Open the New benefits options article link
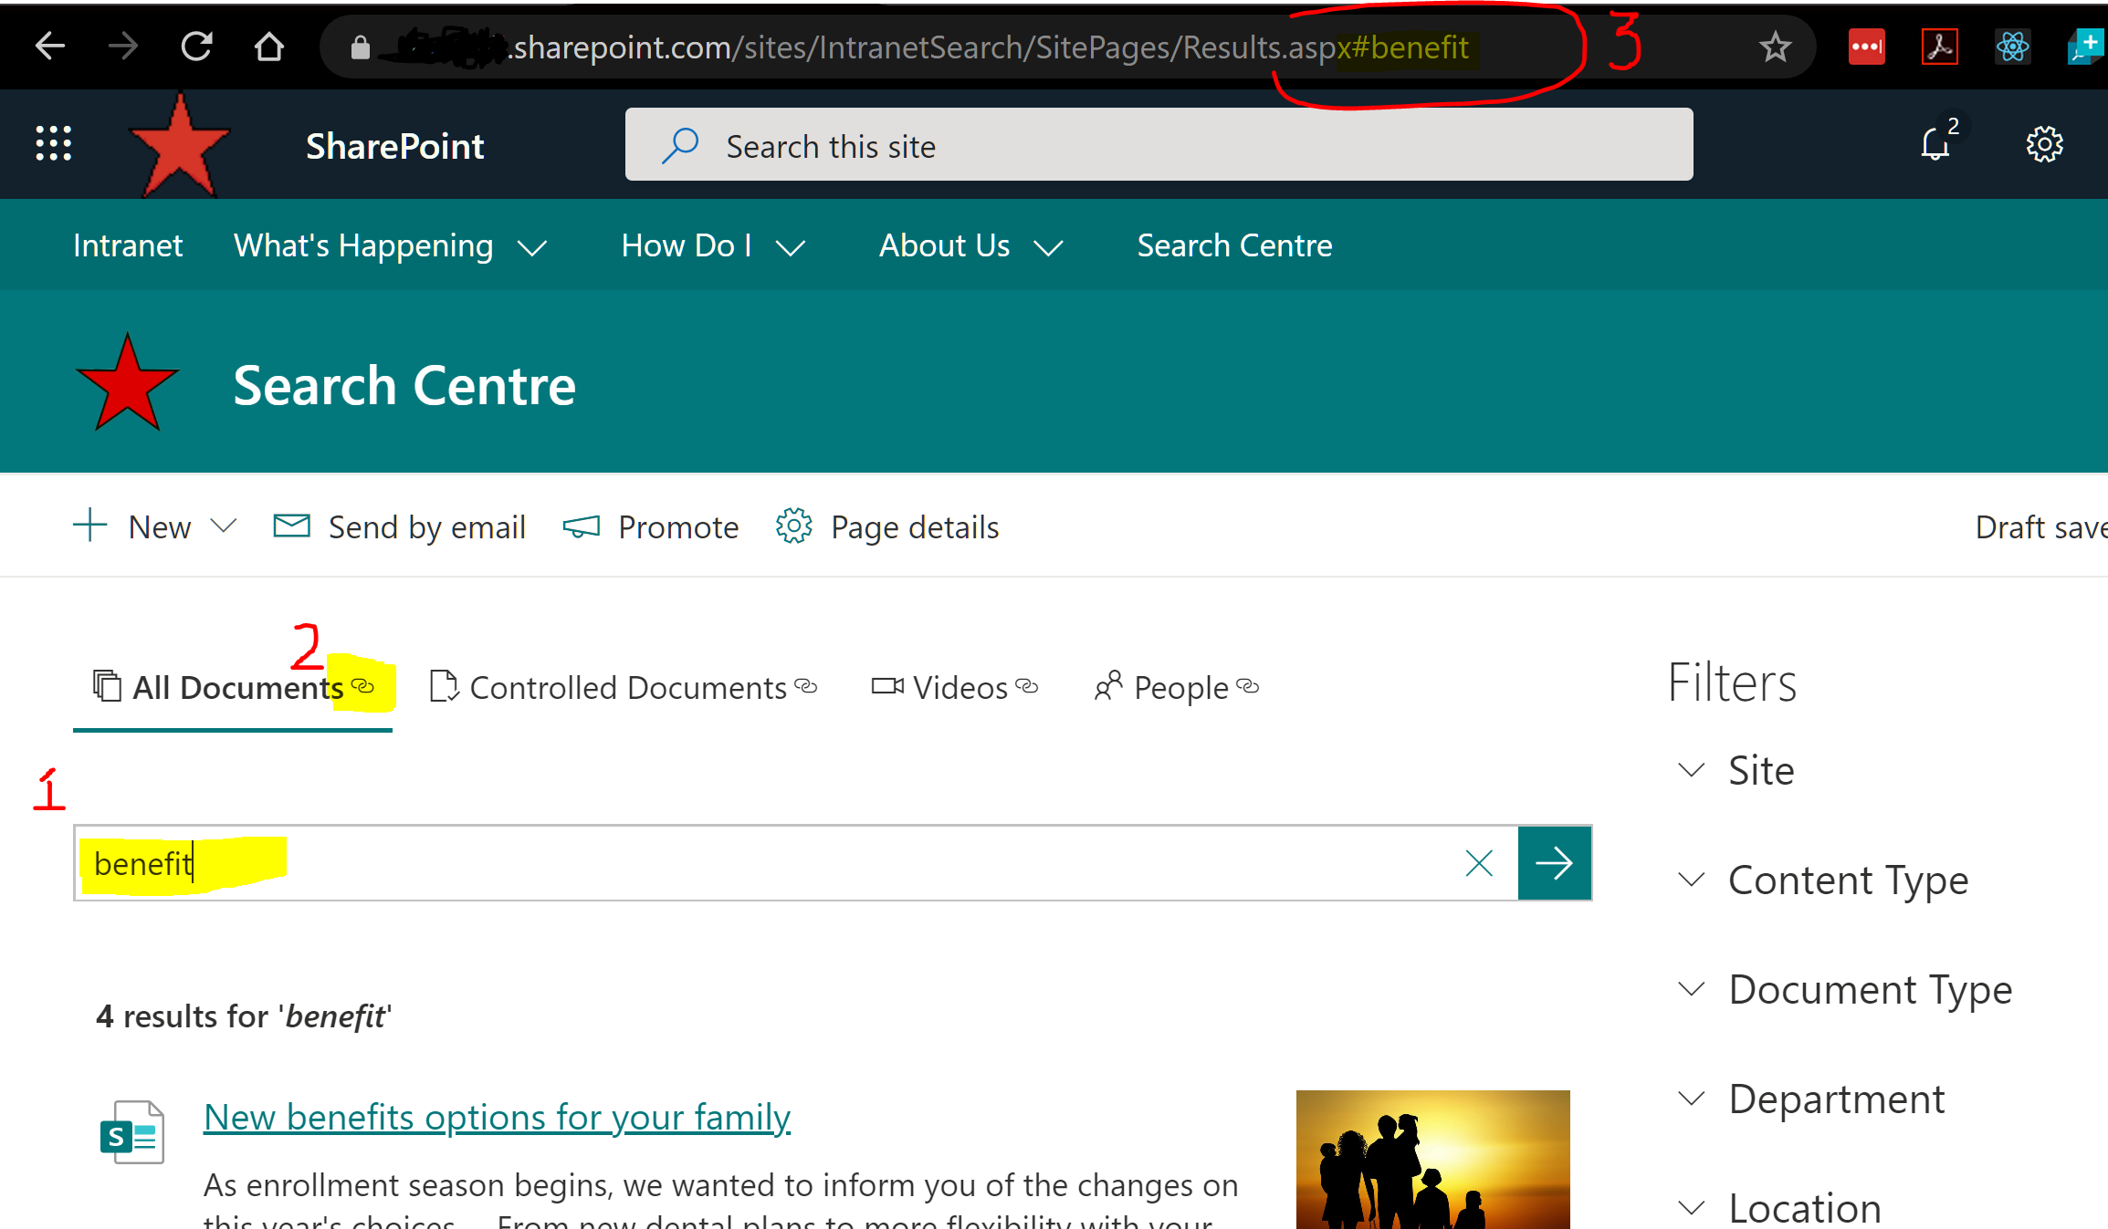2108x1229 pixels. (x=497, y=1117)
